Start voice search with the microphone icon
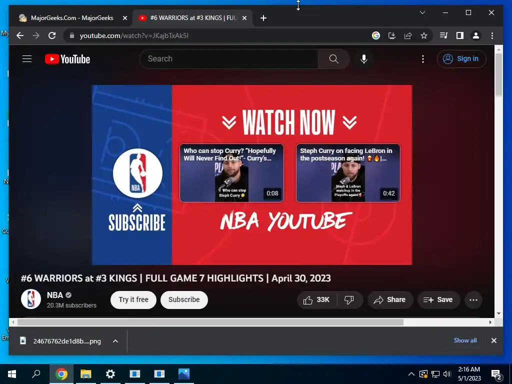Image resolution: width=512 pixels, height=384 pixels. (x=364, y=59)
